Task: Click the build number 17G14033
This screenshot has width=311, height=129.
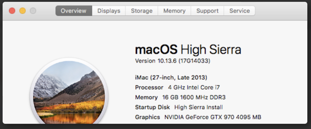Action: point(194,61)
